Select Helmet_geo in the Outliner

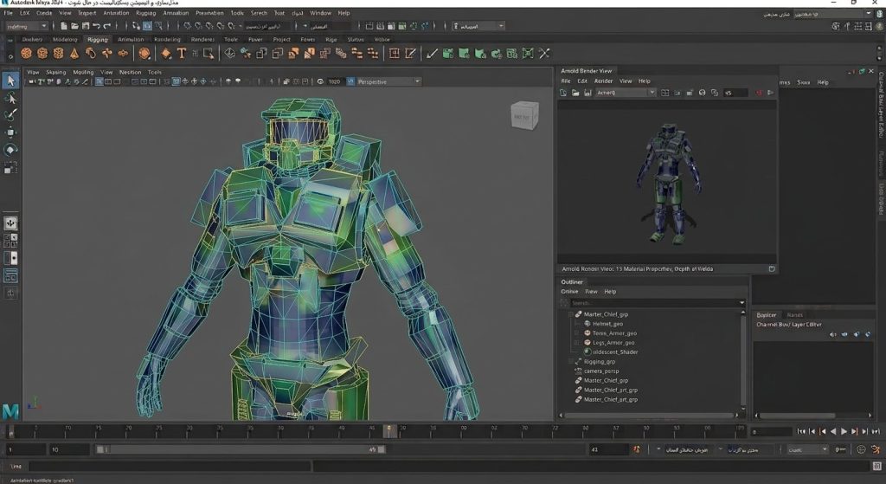[x=607, y=324]
